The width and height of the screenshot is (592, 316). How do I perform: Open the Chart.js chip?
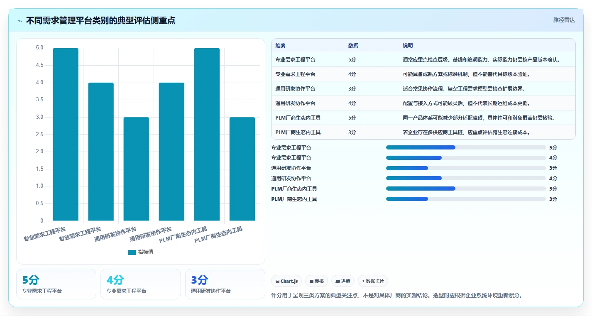286,281
